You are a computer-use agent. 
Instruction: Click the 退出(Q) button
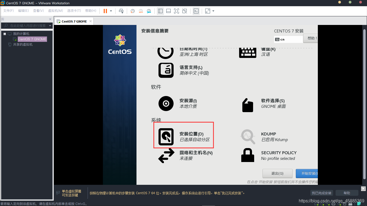pyautogui.click(x=278, y=174)
